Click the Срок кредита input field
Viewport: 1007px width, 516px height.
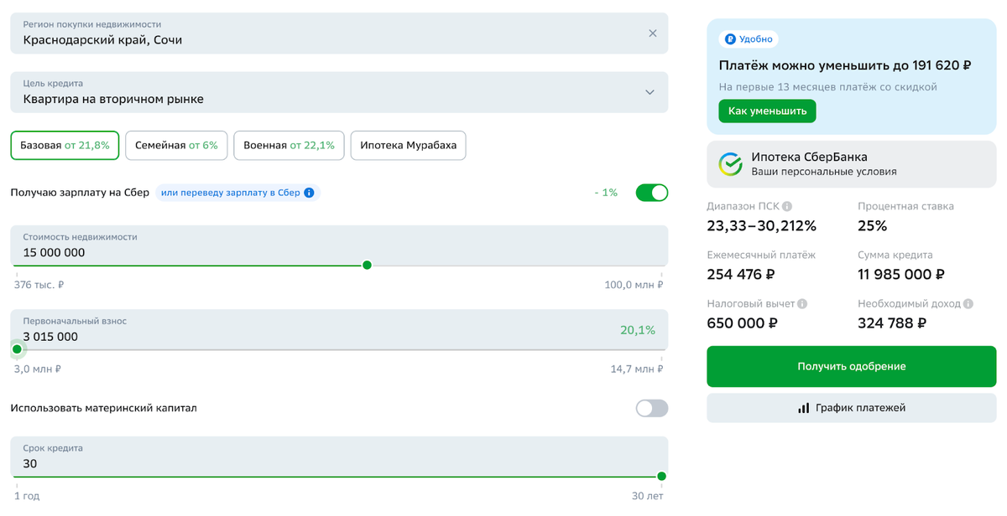click(339, 457)
